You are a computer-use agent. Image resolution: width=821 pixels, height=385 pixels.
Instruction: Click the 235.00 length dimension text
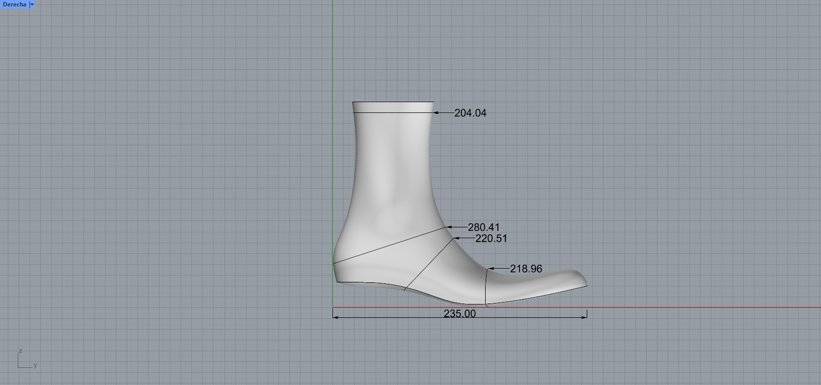tap(459, 314)
